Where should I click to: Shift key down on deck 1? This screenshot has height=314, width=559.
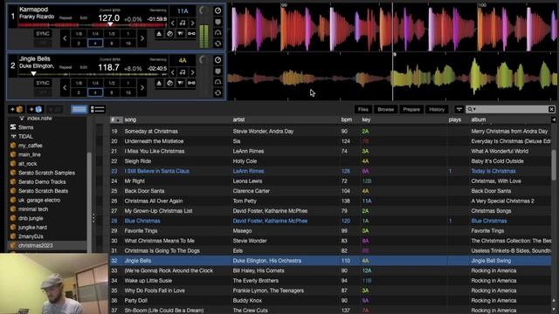(x=173, y=24)
